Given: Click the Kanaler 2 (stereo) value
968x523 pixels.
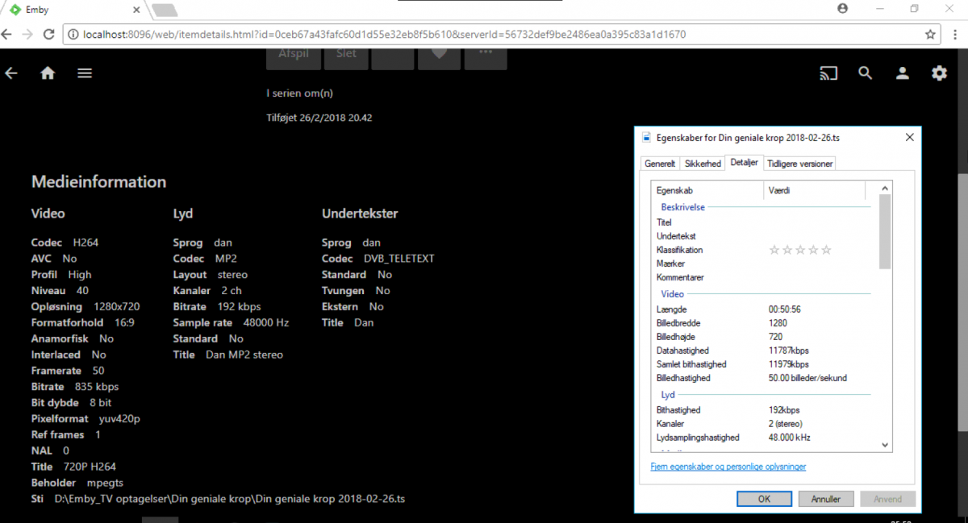Looking at the screenshot, I should point(785,424).
